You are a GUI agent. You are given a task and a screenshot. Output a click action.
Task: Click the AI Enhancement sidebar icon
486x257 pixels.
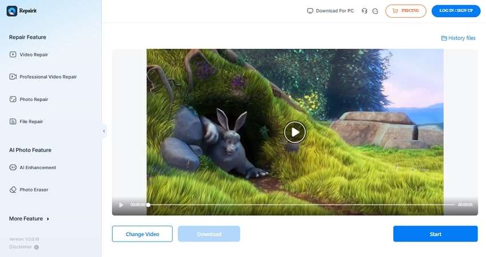[x=13, y=168]
